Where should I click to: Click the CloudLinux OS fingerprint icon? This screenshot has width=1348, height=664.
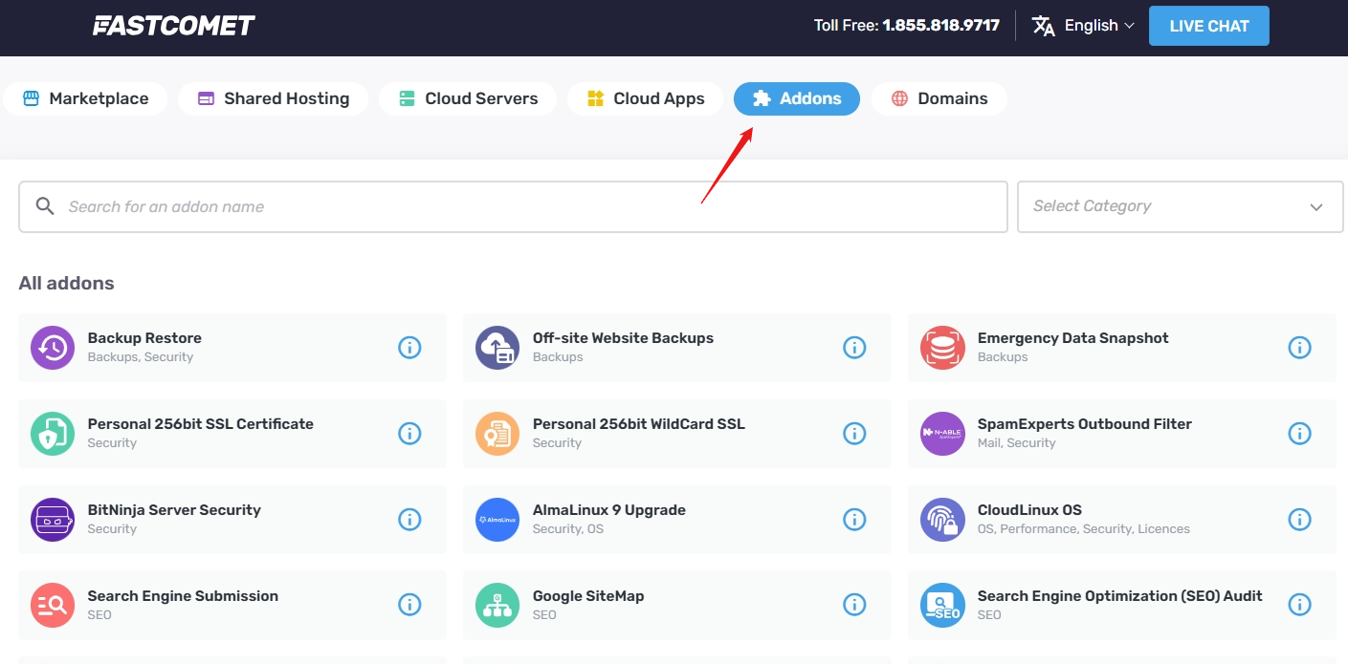942,520
